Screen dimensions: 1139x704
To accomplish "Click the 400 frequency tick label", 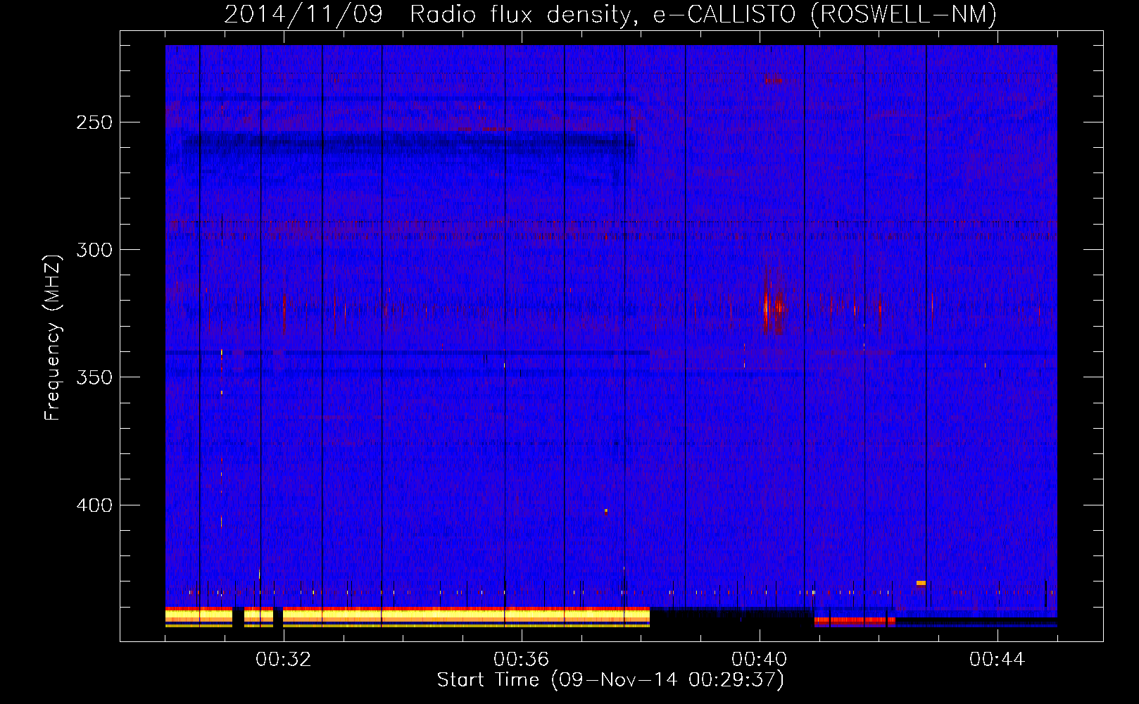I will 94,505.
